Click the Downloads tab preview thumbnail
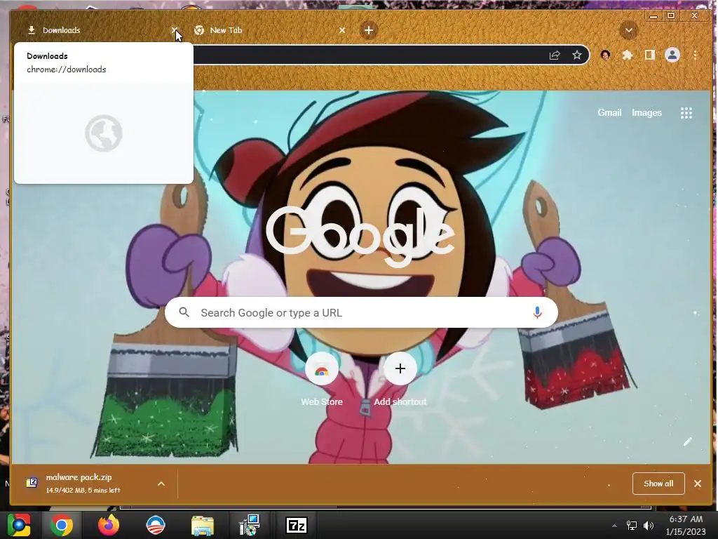This screenshot has width=718, height=539. (x=104, y=133)
